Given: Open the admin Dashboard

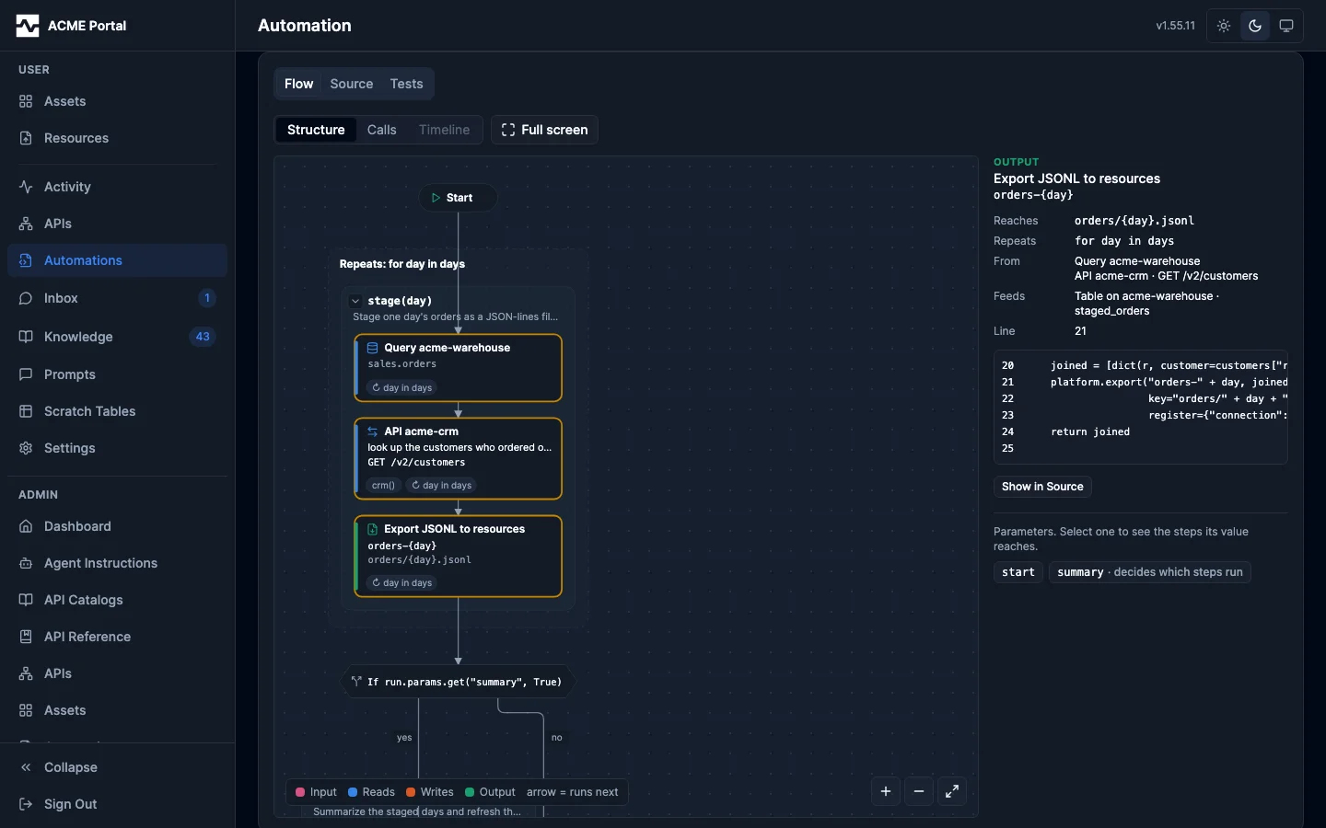Looking at the screenshot, I should 117,526.
